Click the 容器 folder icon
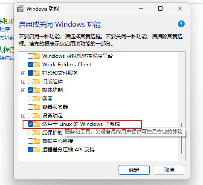Image resolution: width=203 pixels, height=185 pixels. click(x=37, y=99)
